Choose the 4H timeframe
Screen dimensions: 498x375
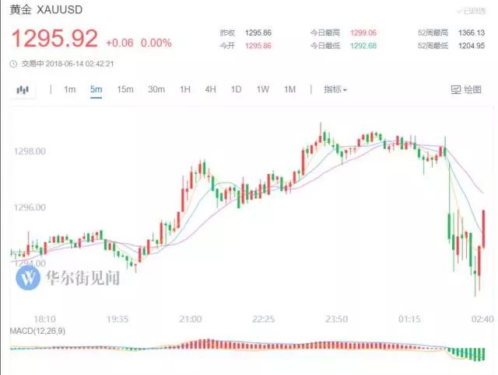tap(211, 90)
